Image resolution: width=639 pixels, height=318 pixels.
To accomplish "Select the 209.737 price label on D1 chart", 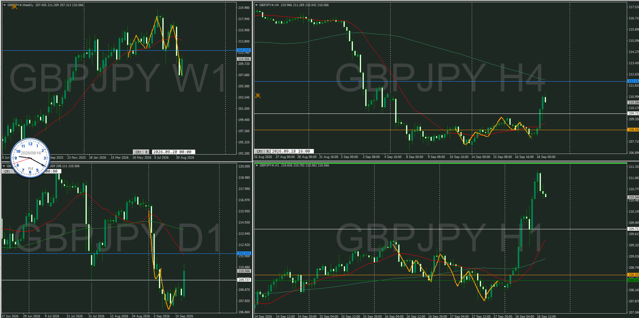I will tap(244, 280).
